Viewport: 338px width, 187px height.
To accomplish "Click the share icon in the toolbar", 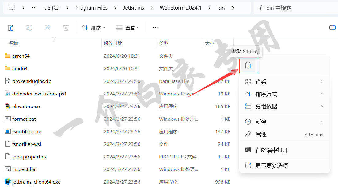I will [x=47, y=28].
